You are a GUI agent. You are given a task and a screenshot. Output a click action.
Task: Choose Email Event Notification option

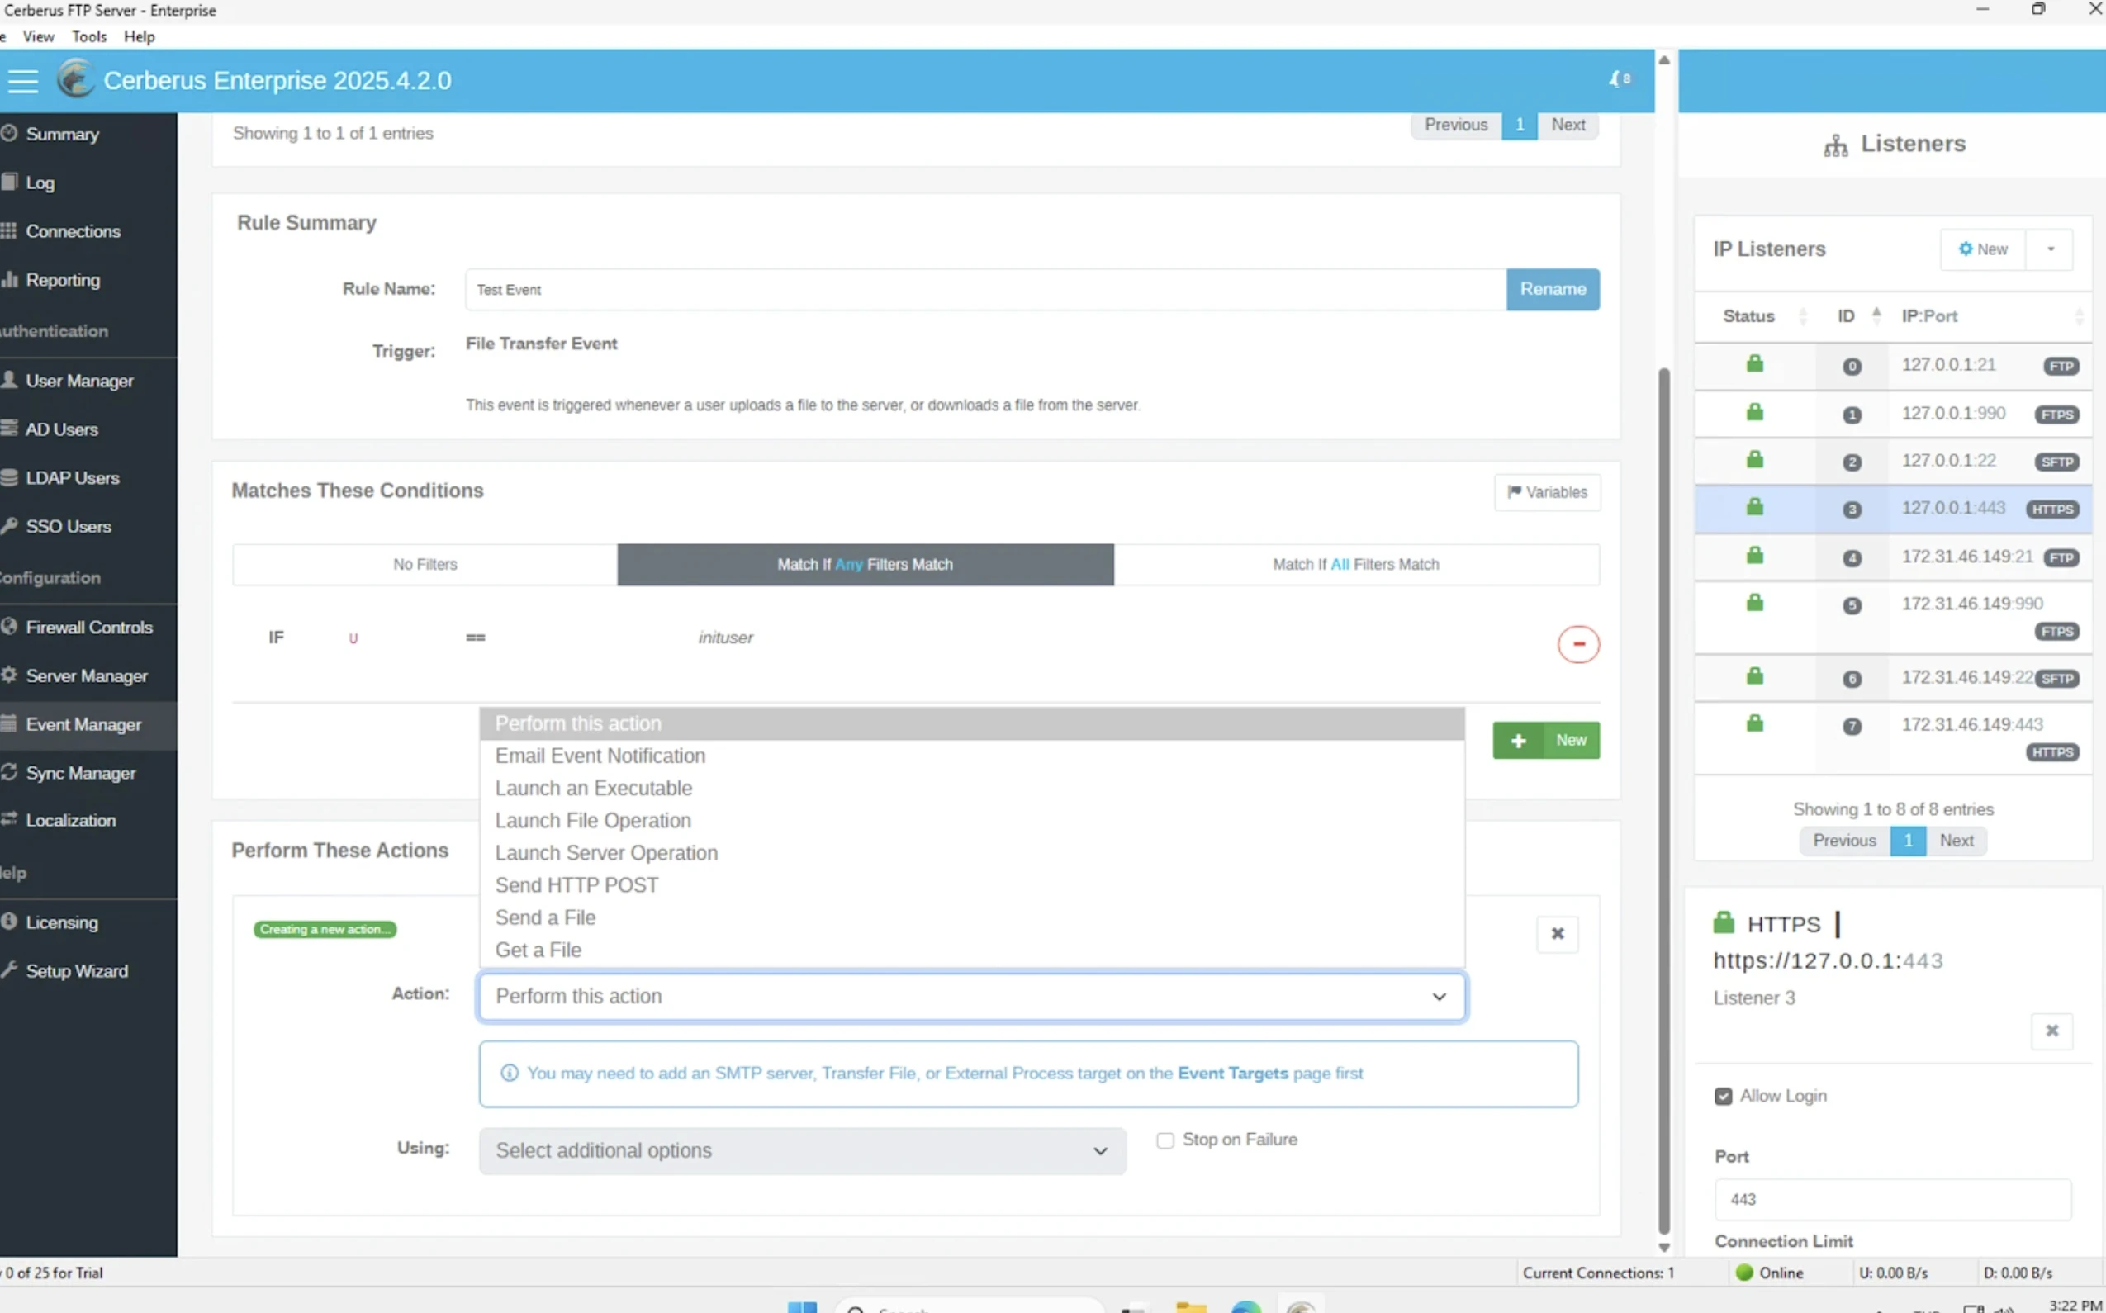[x=972, y=756]
